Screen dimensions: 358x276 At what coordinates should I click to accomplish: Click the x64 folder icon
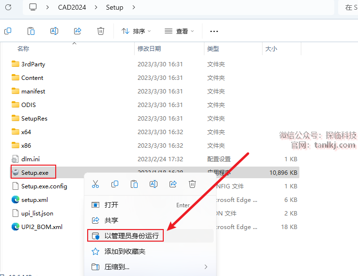(16, 132)
